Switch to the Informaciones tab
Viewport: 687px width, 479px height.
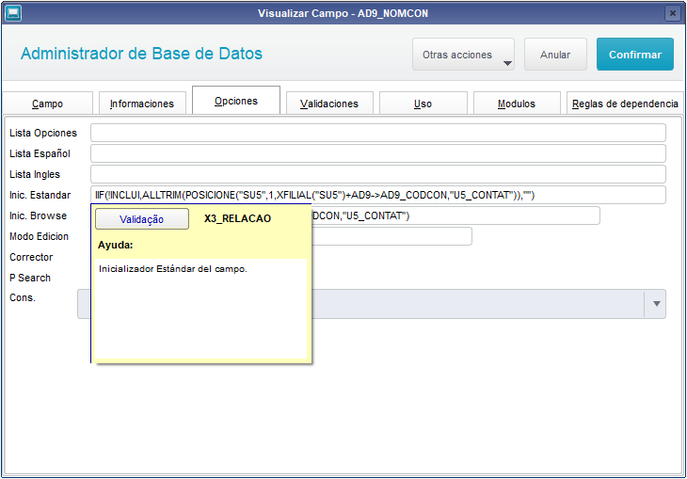(x=142, y=104)
